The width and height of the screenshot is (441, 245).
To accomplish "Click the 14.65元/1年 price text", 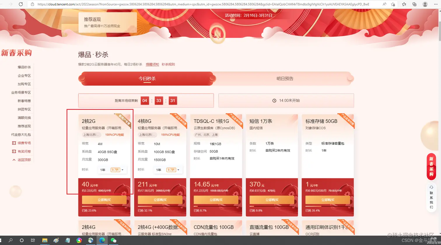I will (206, 185).
